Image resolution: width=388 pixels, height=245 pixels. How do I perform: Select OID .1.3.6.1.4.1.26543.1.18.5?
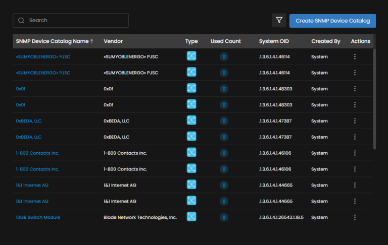tap(281, 217)
